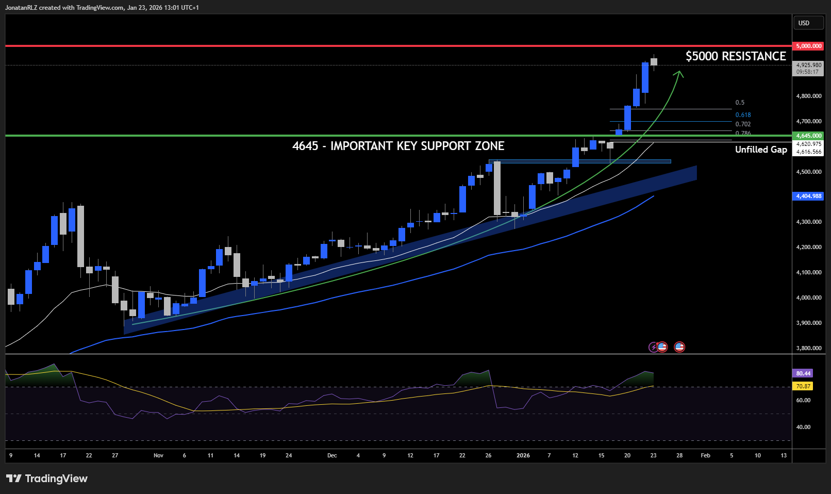Click the purple lightning bolt event icon

point(653,347)
